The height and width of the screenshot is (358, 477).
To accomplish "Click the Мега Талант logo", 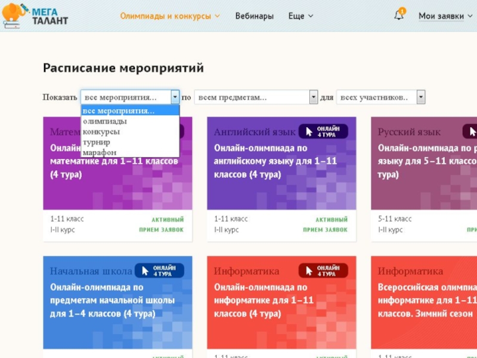I will pos(36,16).
